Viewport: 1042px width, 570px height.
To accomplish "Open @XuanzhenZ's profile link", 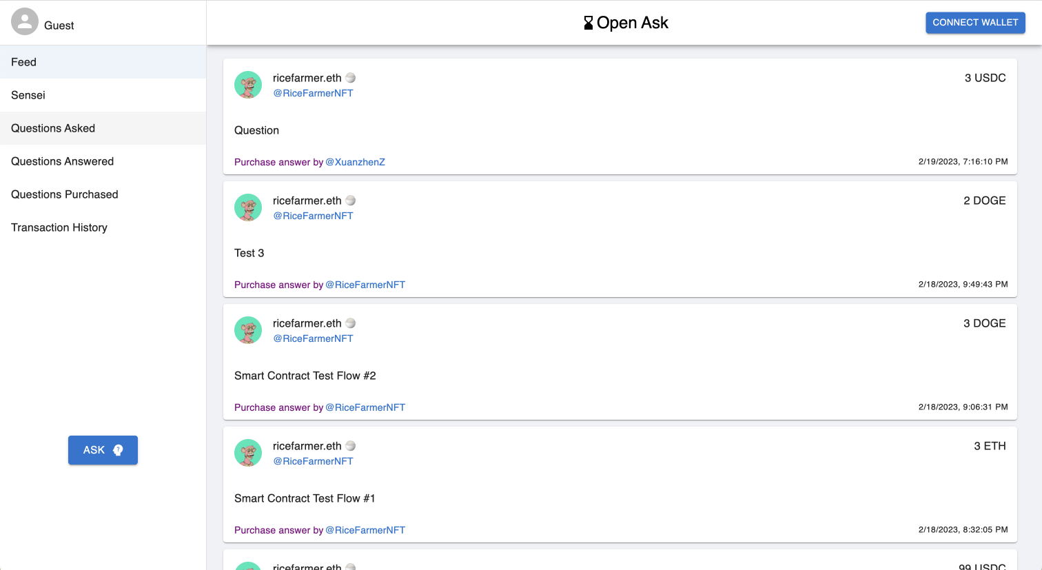I will [x=356, y=161].
